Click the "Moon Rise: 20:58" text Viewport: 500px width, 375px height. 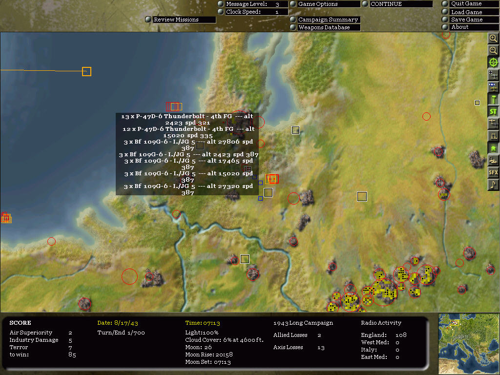(209, 354)
